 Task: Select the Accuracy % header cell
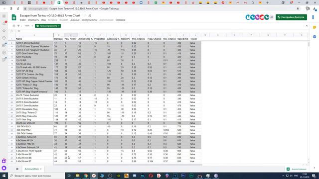click(x=113, y=39)
